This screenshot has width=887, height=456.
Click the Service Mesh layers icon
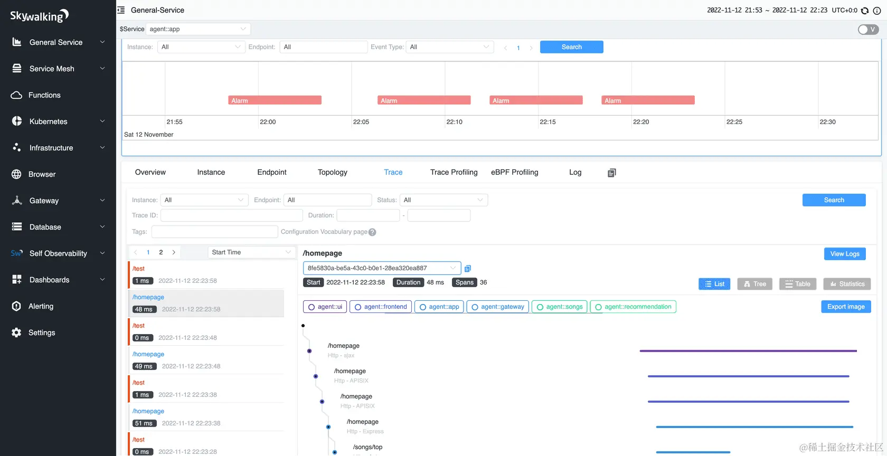pos(17,69)
